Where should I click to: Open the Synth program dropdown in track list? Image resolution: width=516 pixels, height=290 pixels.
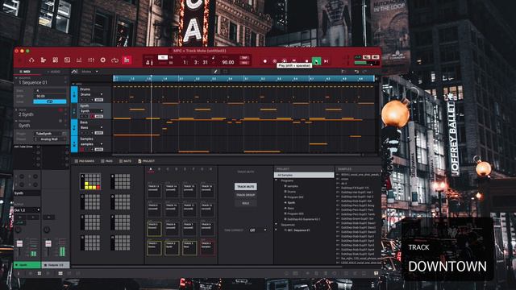[x=91, y=111]
